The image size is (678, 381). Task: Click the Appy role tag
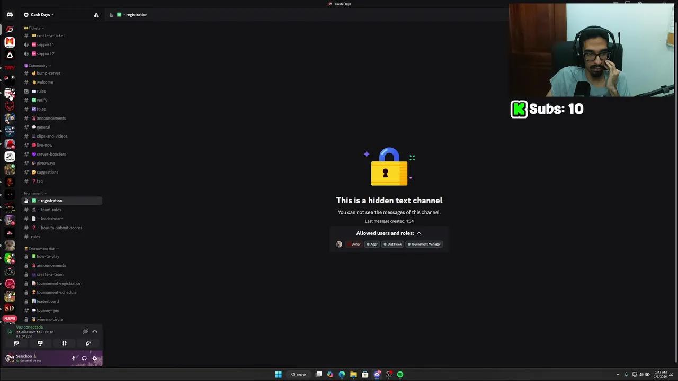pyautogui.click(x=372, y=244)
